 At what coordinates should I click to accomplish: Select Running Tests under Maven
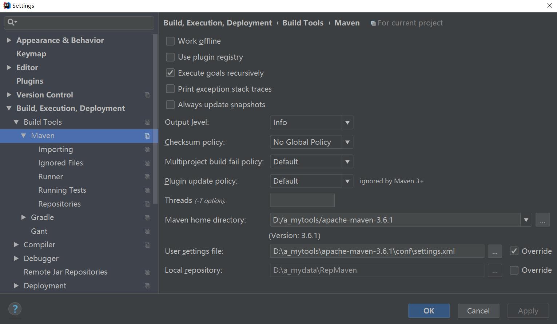[x=62, y=190]
